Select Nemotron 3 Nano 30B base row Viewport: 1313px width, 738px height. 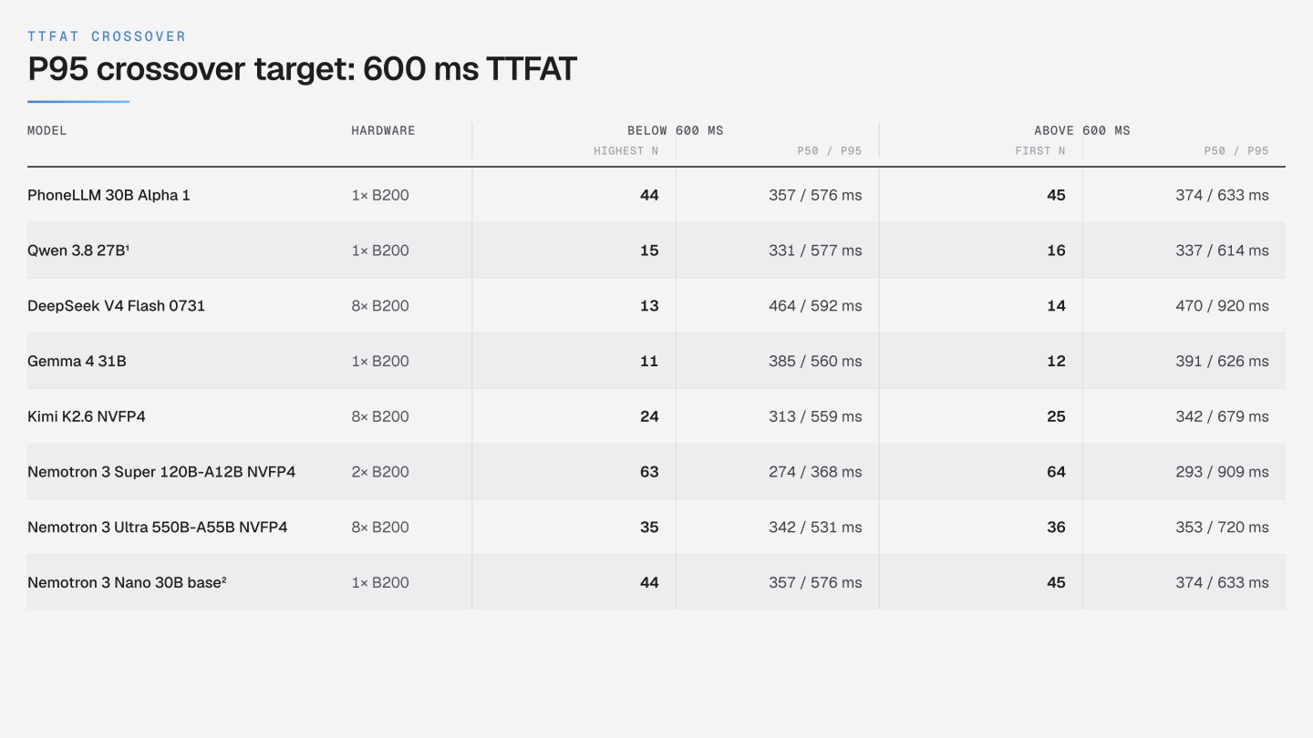pyautogui.click(x=656, y=582)
